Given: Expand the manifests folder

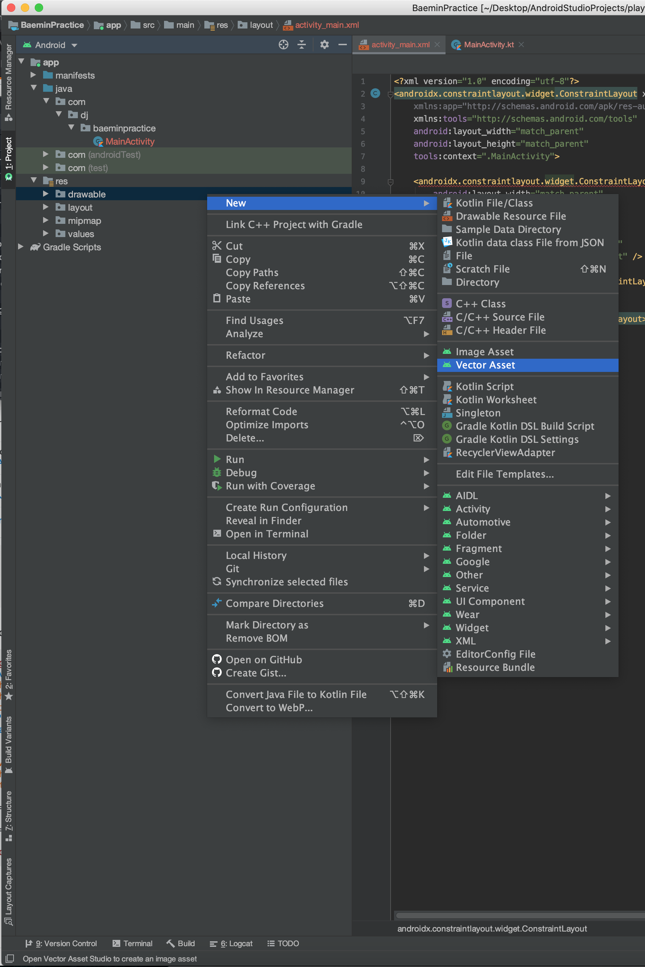Looking at the screenshot, I should click(34, 75).
